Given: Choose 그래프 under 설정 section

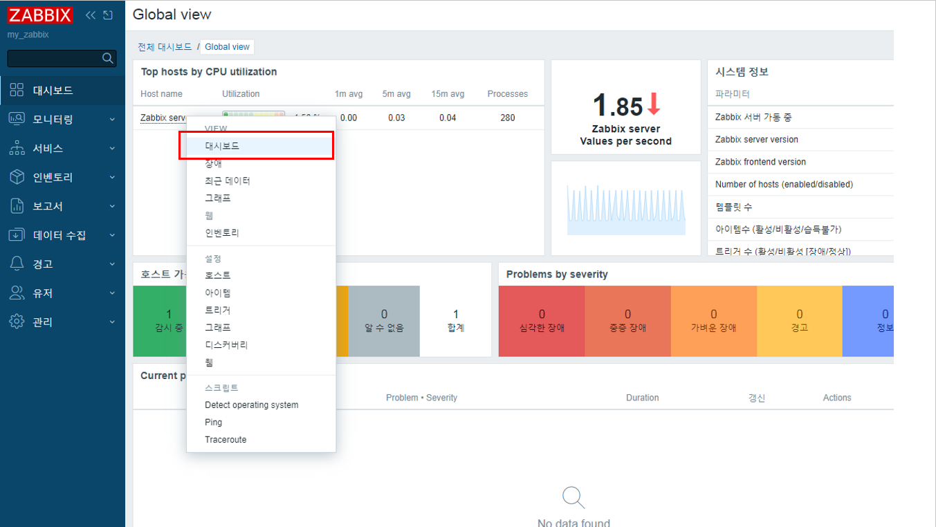Looking at the screenshot, I should (261, 327).
